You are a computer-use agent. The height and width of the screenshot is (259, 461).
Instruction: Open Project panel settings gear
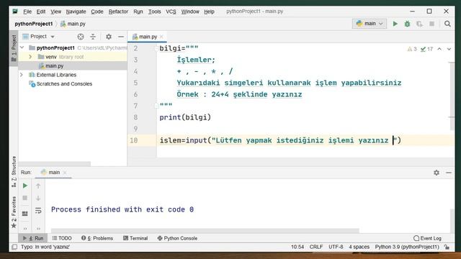pyautogui.click(x=109, y=37)
